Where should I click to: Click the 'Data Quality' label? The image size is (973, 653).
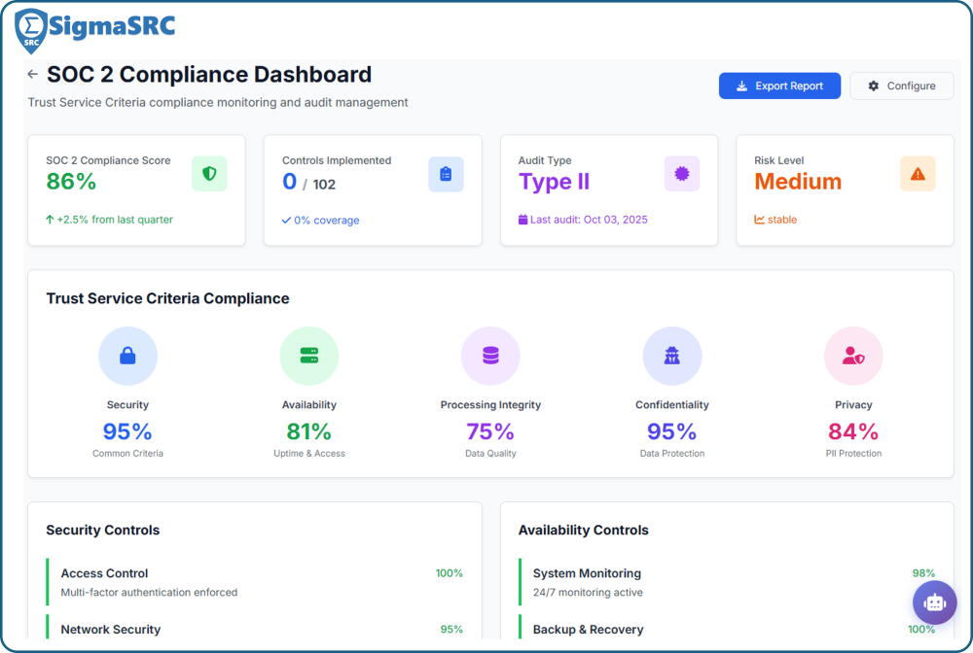[490, 454]
